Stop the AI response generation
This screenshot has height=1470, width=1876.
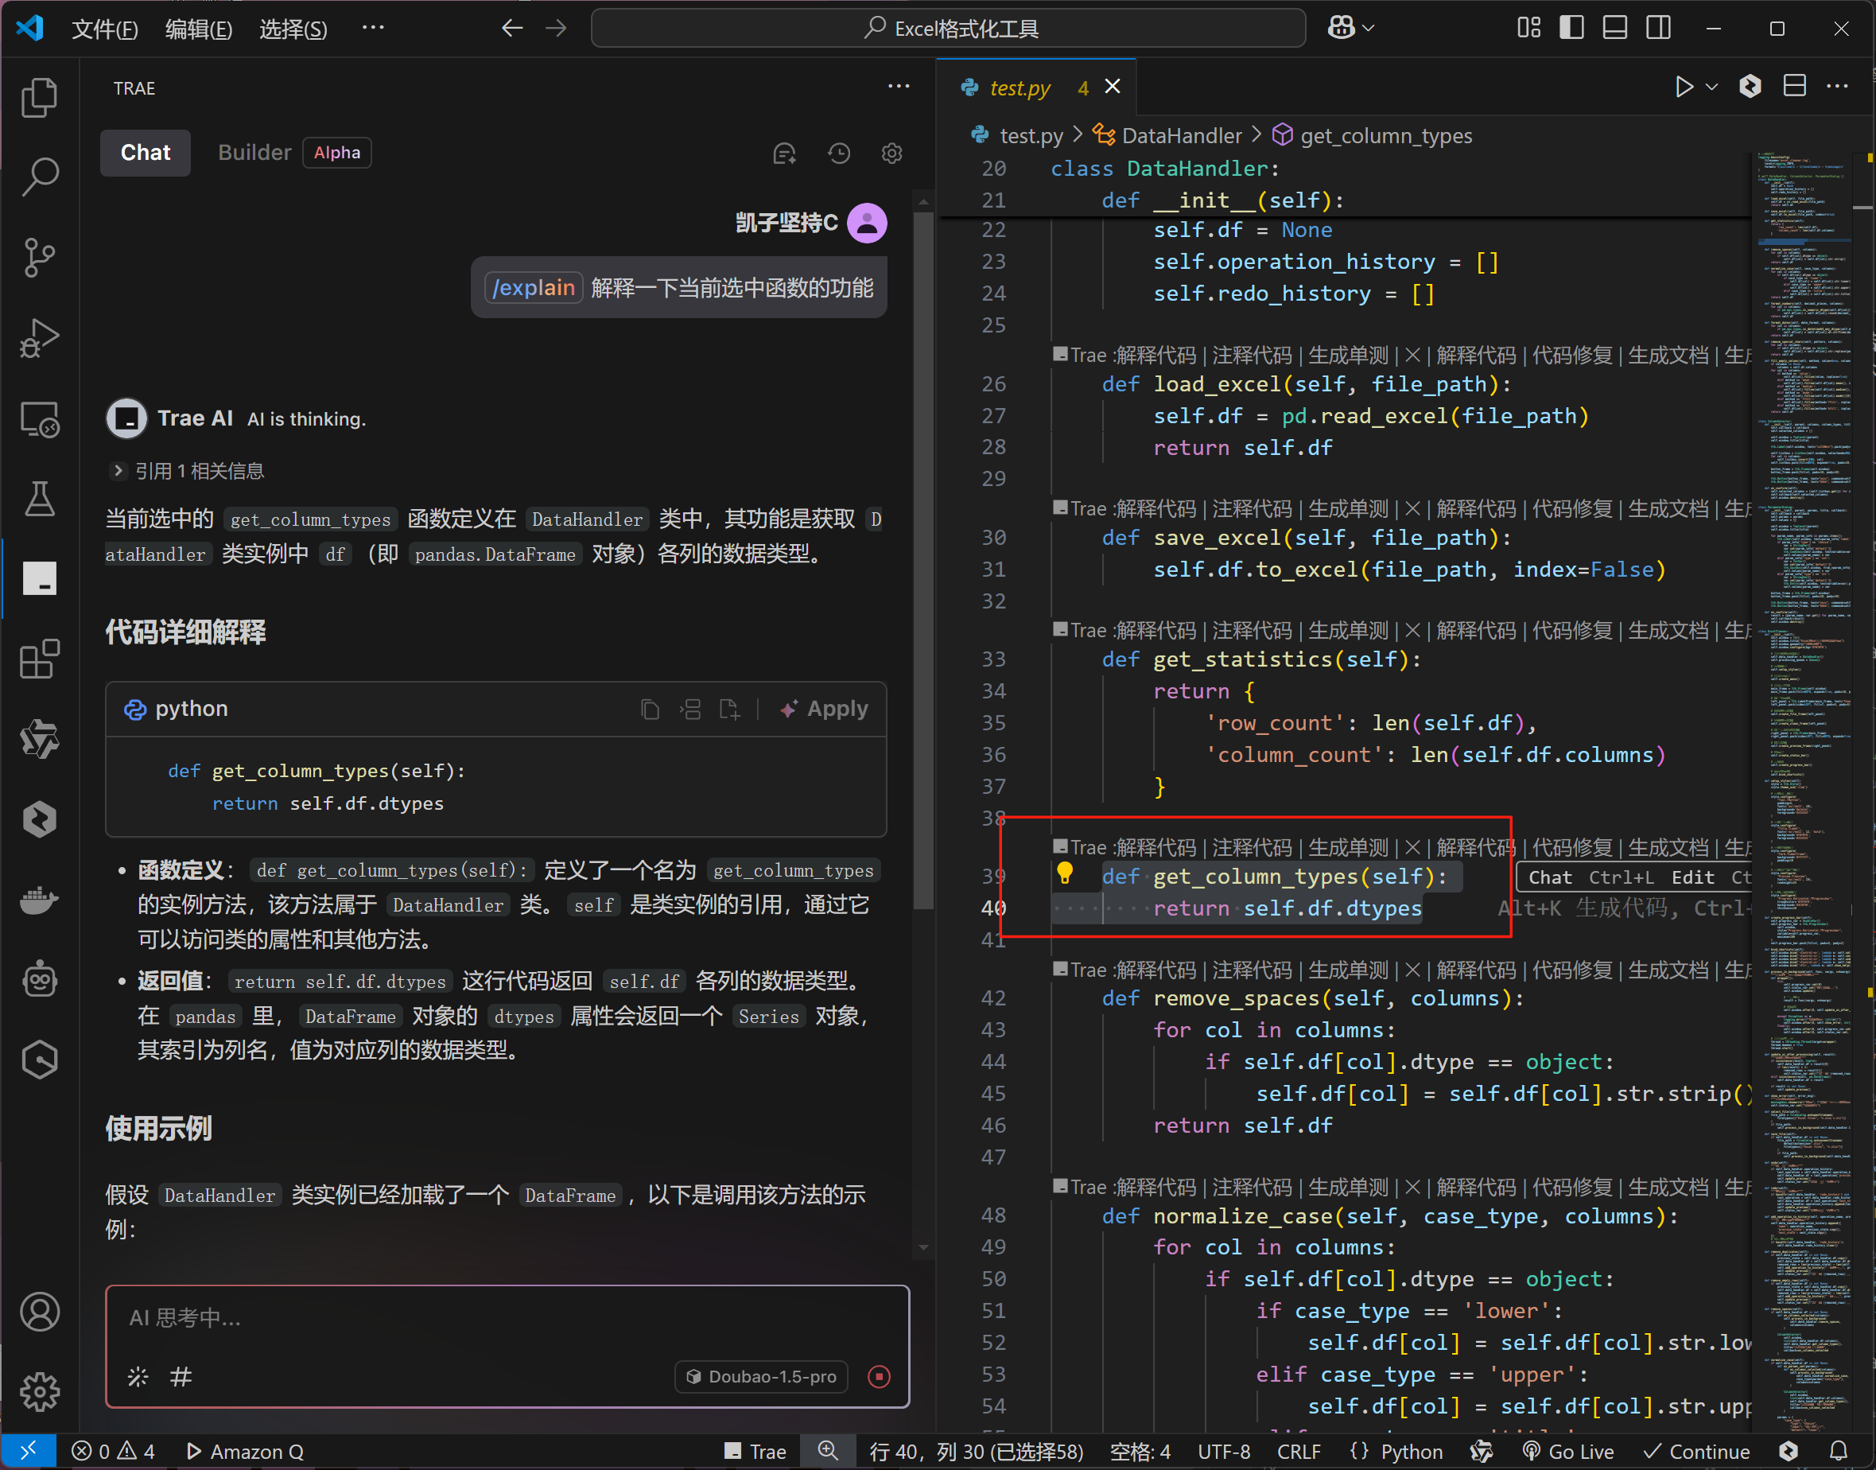879,1376
